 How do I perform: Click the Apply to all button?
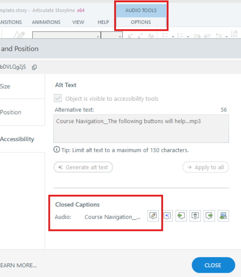pyautogui.click(x=206, y=167)
